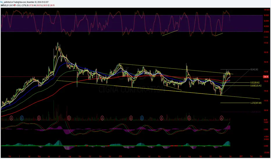
Task: Click the 170.00 price axis label
Action: click(266, 43)
